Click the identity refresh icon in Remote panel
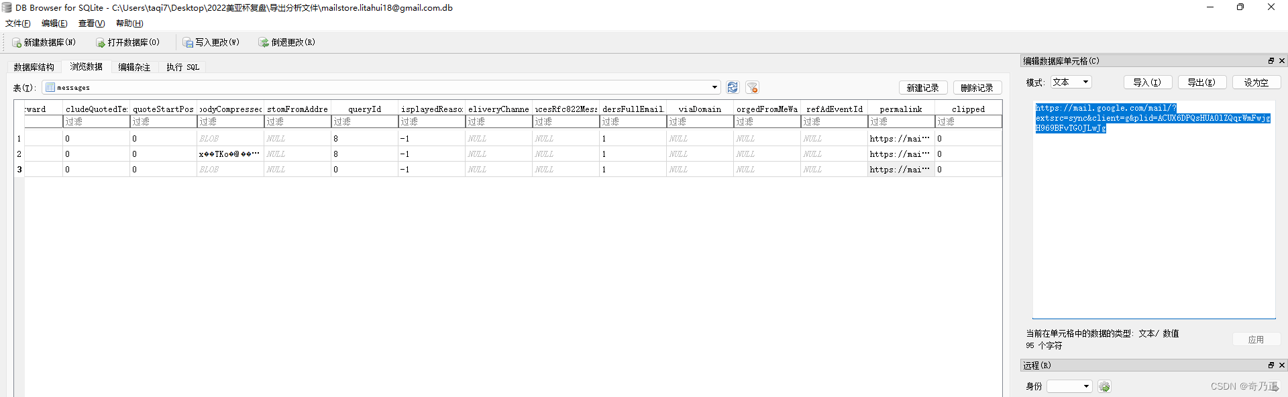 [1104, 386]
